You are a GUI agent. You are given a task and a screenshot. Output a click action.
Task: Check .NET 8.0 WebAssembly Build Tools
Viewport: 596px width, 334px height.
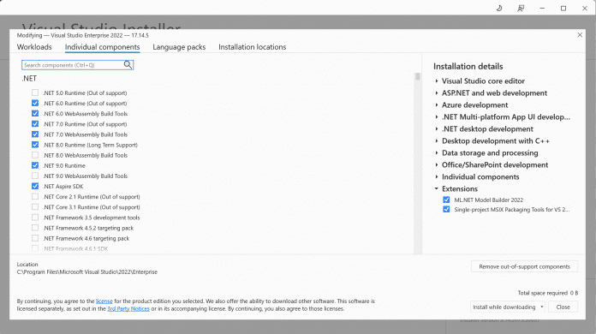[x=35, y=155]
